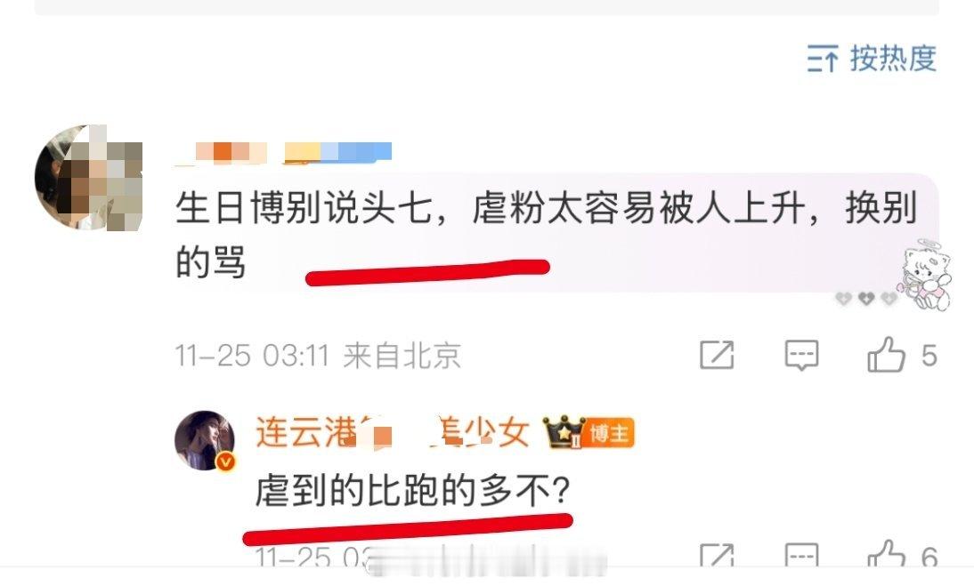Click the crown membership badge icon
This screenshot has height=586, width=974.
pyautogui.click(x=564, y=432)
